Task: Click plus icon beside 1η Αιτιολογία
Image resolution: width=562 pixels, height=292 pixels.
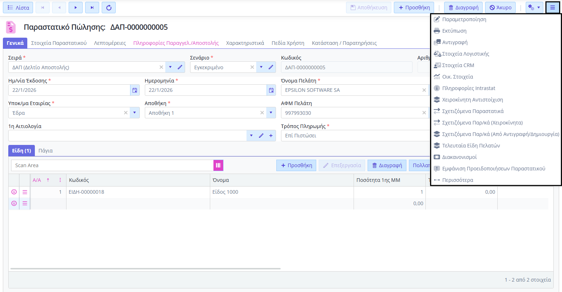Action: click(271, 136)
